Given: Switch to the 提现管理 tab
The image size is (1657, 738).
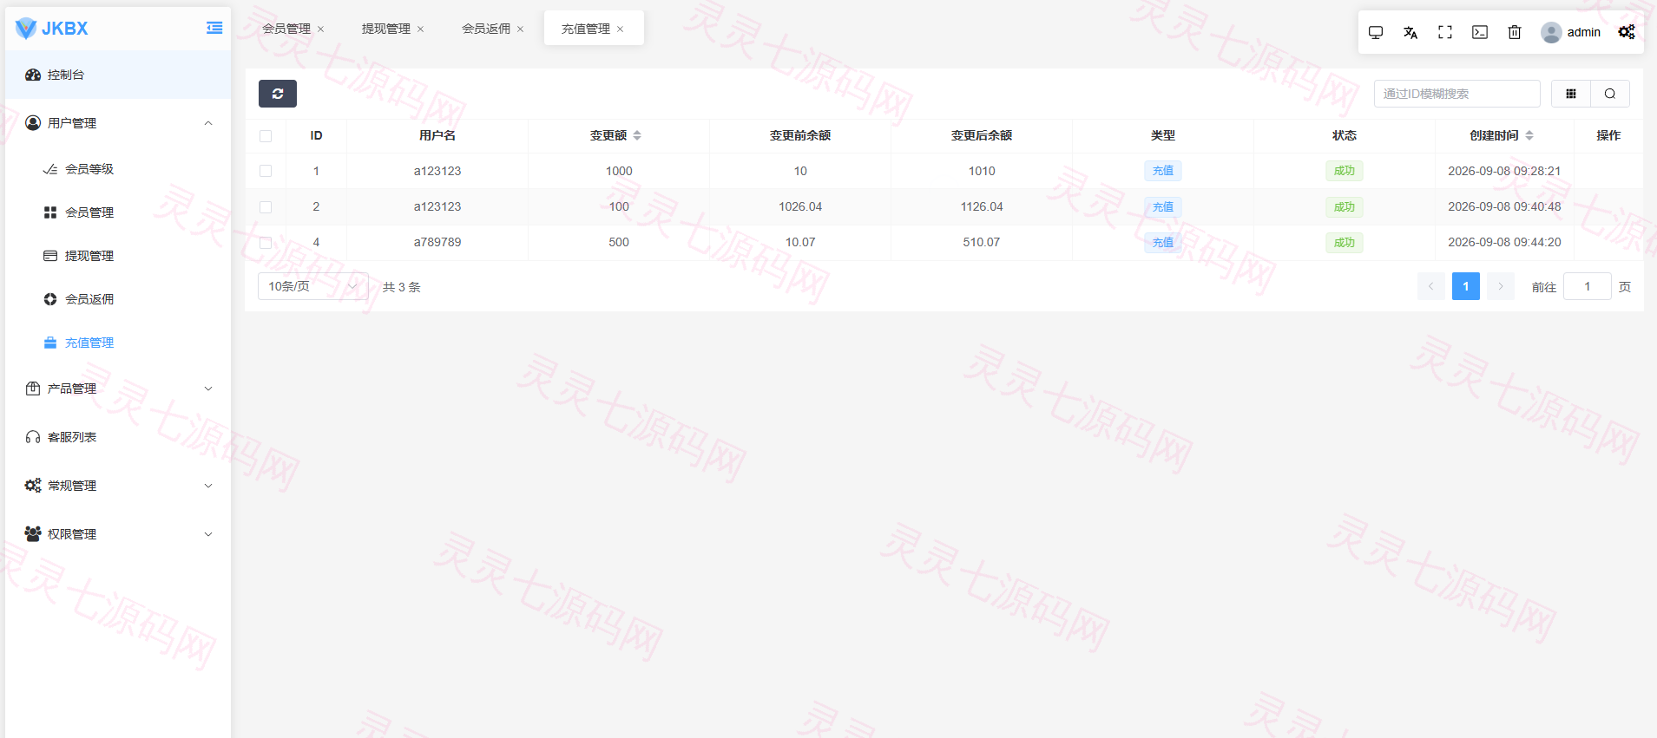Looking at the screenshot, I should pos(386,29).
